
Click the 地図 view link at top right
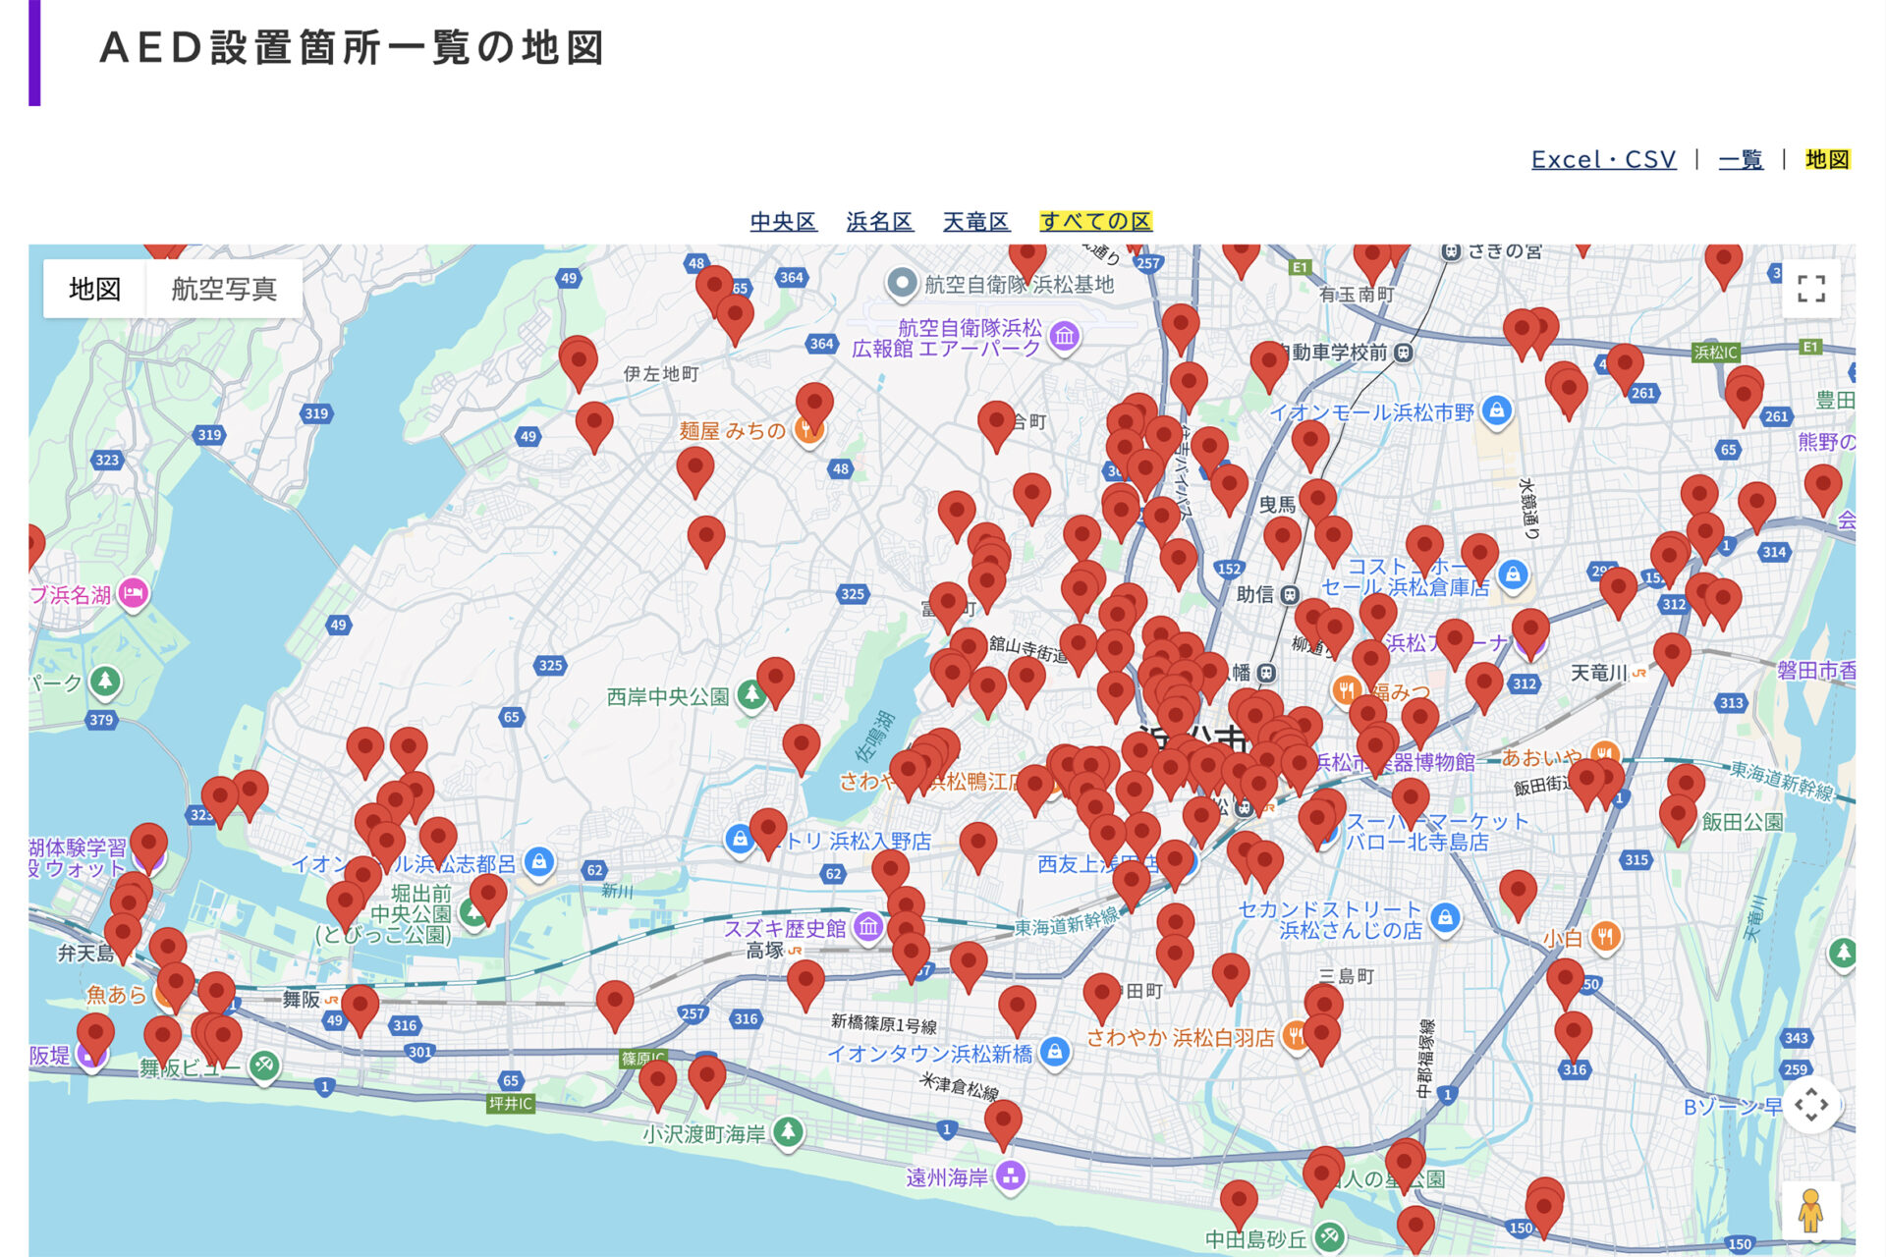coord(1827,159)
